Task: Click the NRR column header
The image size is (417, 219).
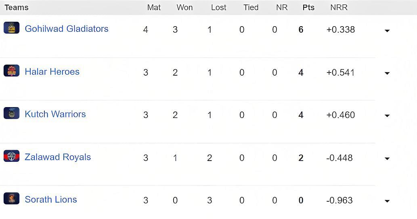Action: (339, 7)
